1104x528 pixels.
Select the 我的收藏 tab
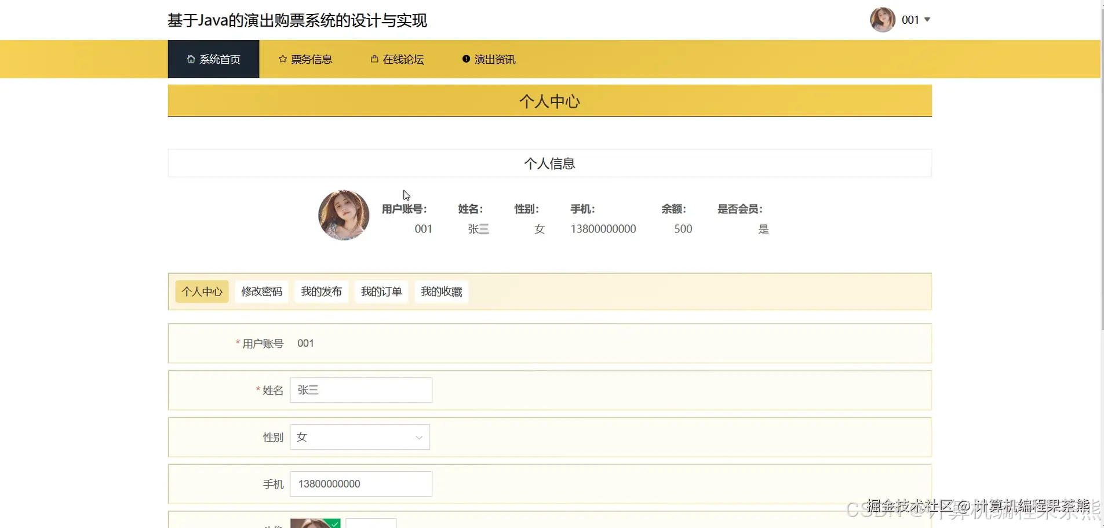441,292
